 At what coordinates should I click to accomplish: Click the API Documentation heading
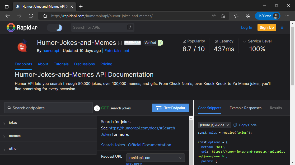tap(84, 75)
